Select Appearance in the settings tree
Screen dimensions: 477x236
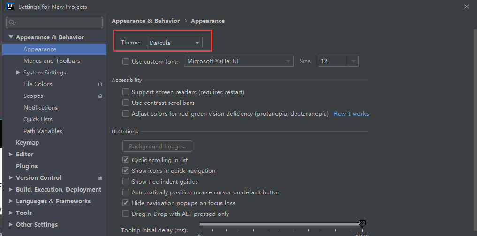(x=54, y=49)
